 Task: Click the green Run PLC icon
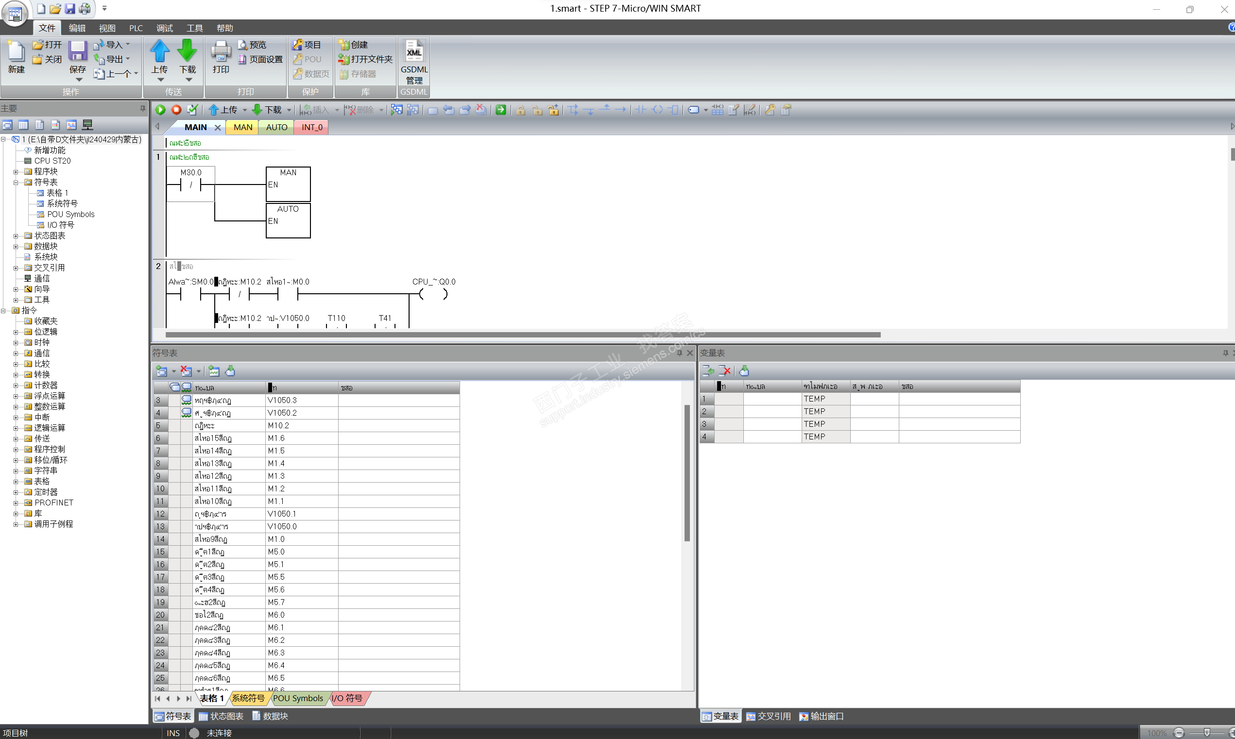pos(160,110)
